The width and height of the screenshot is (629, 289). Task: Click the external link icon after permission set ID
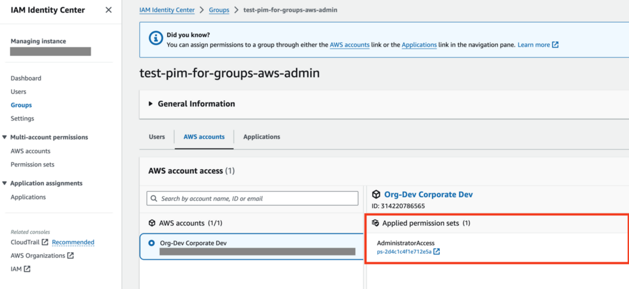[436, 252]
